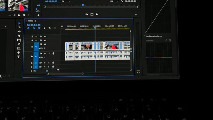Select the Ripple Edit tool

click(19, 31)
